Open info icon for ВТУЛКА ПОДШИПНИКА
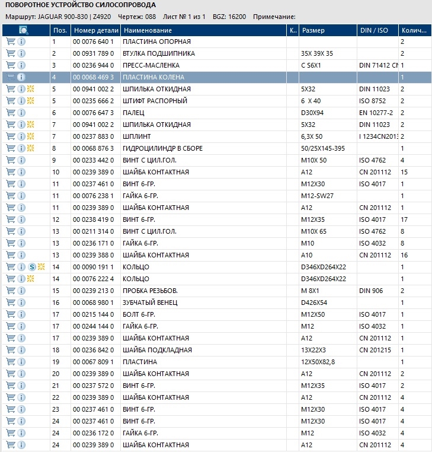Viewport: 432px width, 452px height. 21,53
